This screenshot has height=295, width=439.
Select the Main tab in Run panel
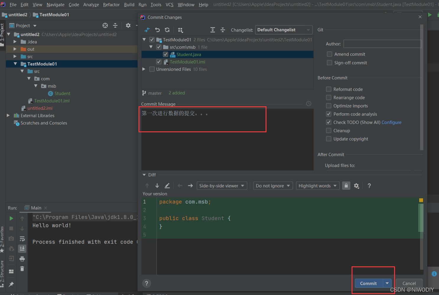tap(36, 208)
